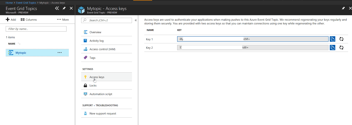This screenshot has height=125, width=352.
Task: Open the Columns chooser
Action: (x=29, y=20)
